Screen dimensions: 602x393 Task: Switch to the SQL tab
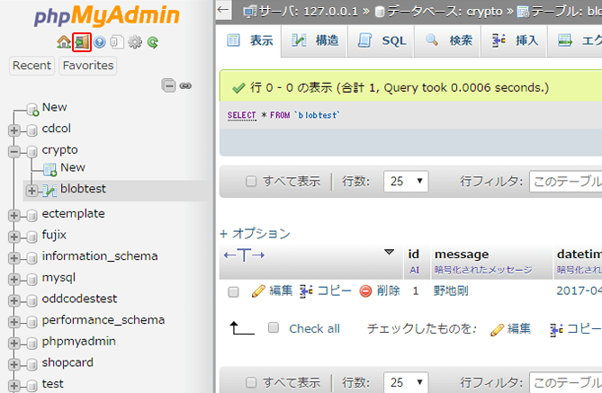(383, 40)
